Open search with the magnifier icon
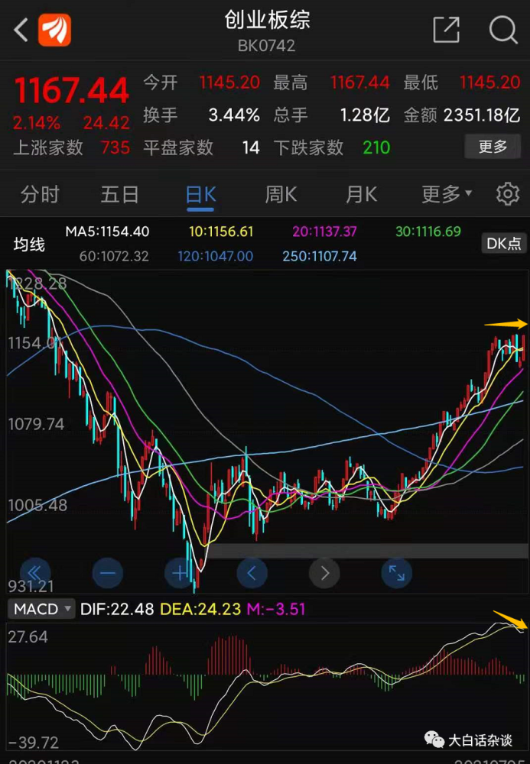 coord(503,30)
